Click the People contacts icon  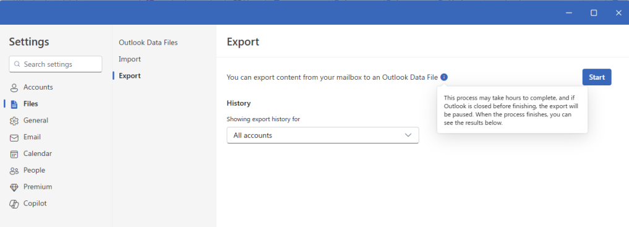click(14, 171)
